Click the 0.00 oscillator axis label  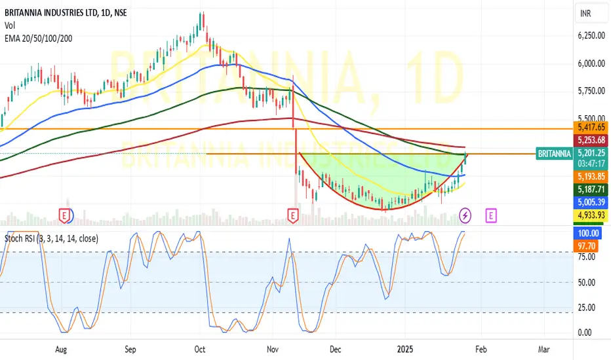[585, 333]
